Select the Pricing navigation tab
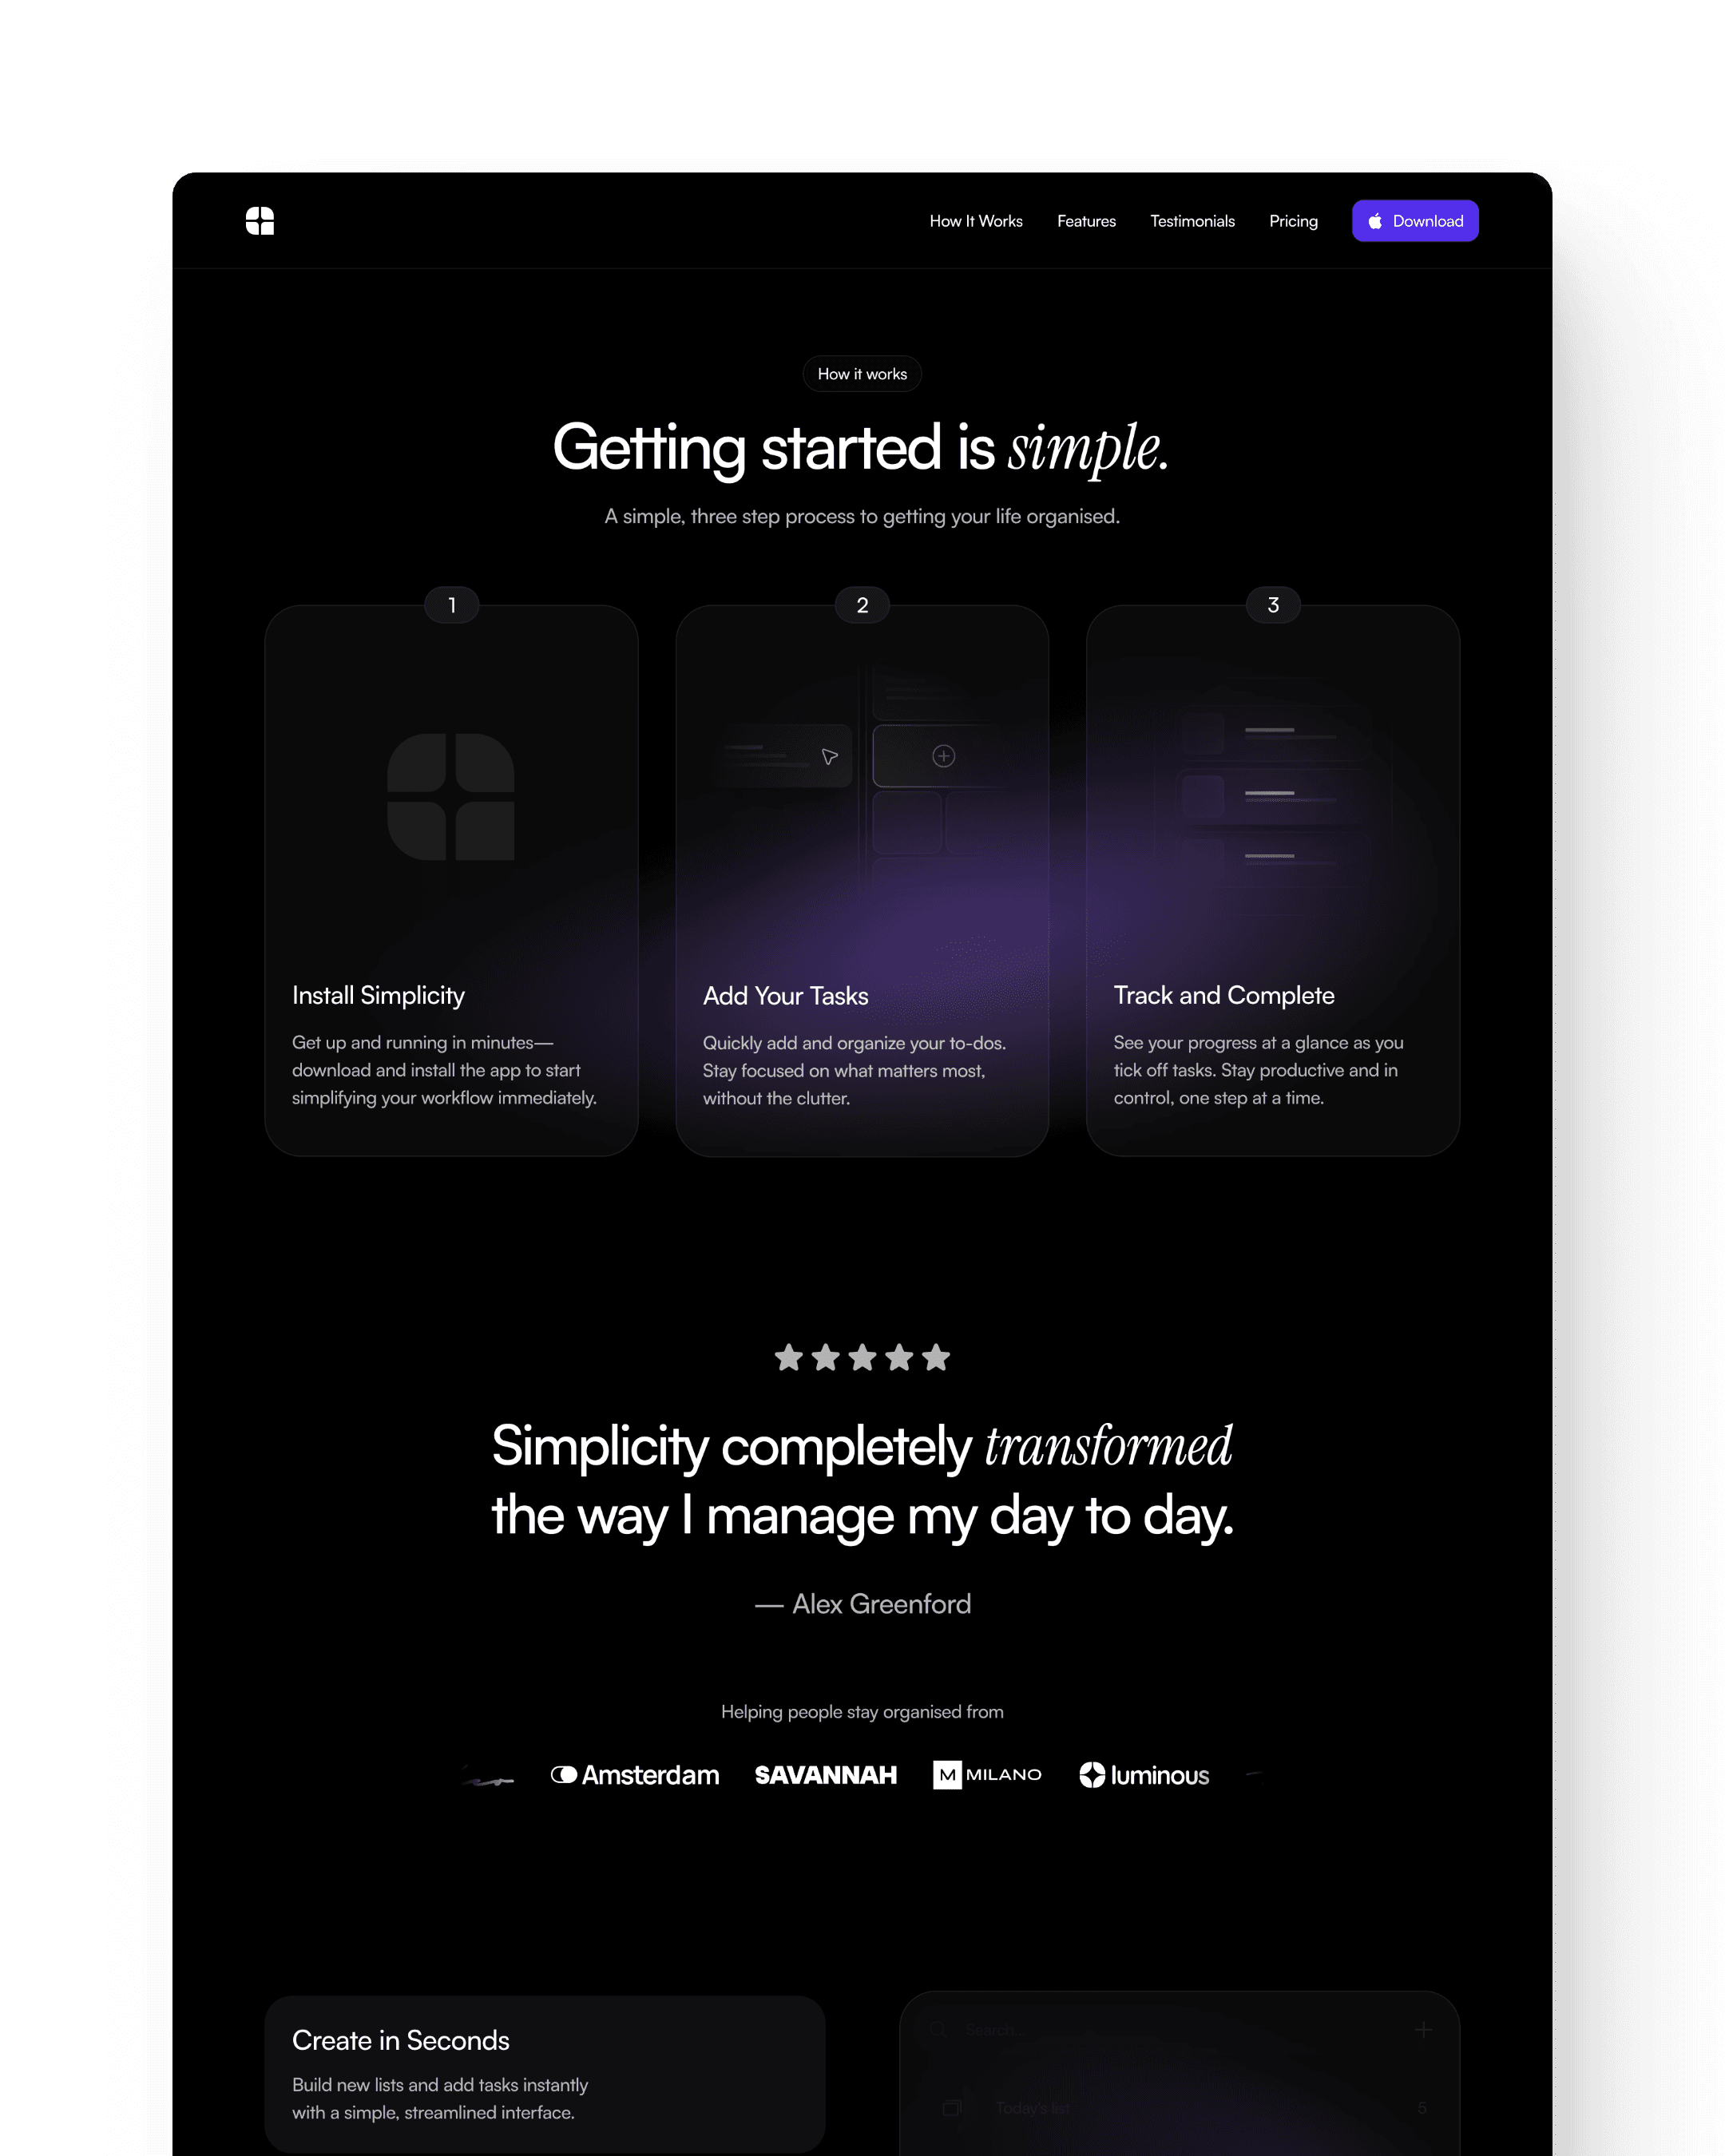This screenshot has height=2156, width=1725. (1294, 222)
